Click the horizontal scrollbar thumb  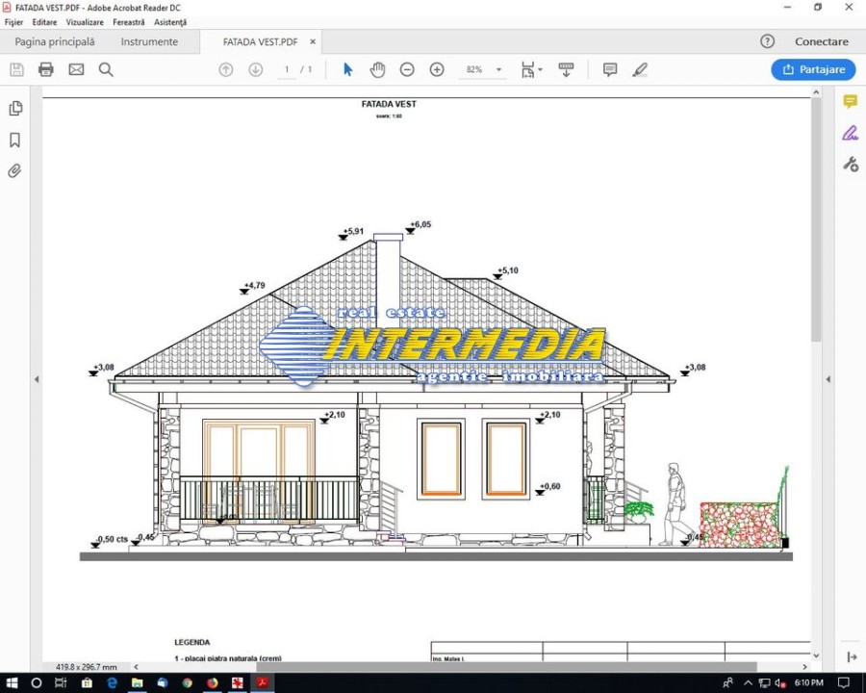(505, 667)
